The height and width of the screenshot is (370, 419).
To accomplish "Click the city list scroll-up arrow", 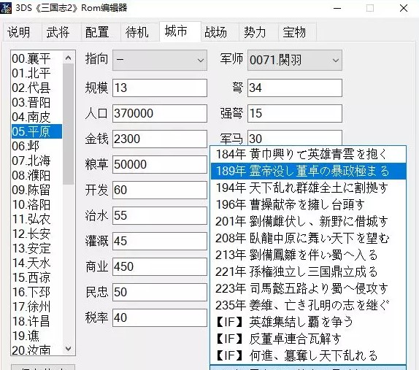I will coord(69,58).
